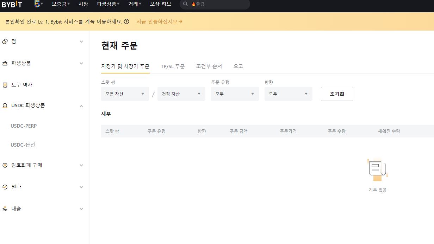Open the 파생상품 top navigation menu
Screen dimensions: 434x244
[x=108, y=4]
